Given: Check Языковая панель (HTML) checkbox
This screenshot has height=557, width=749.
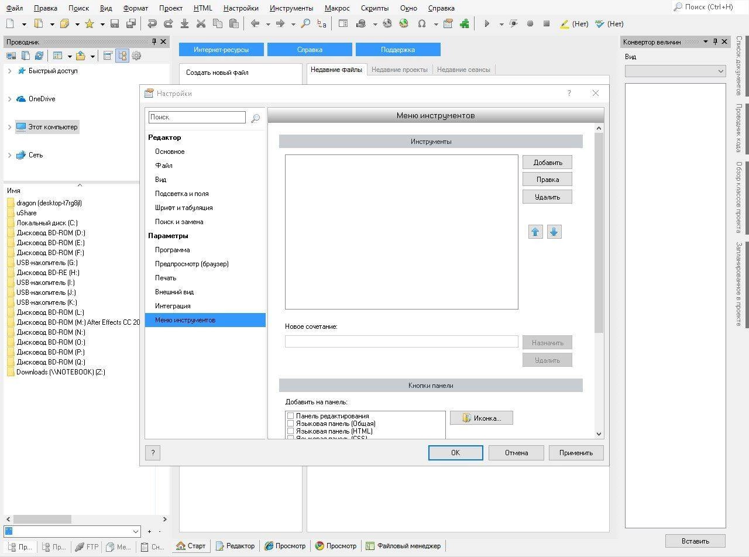Looking at the screenshot, I should [x=290, y=431].
